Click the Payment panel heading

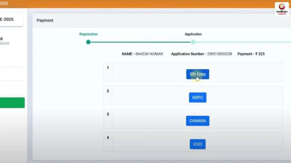click(45, 21)
